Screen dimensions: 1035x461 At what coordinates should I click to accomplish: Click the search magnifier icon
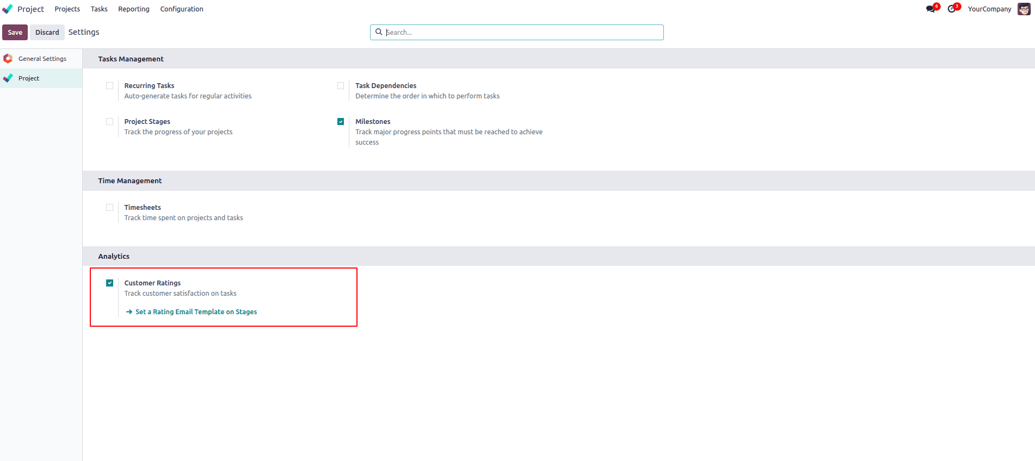click(x=379, y=32)
